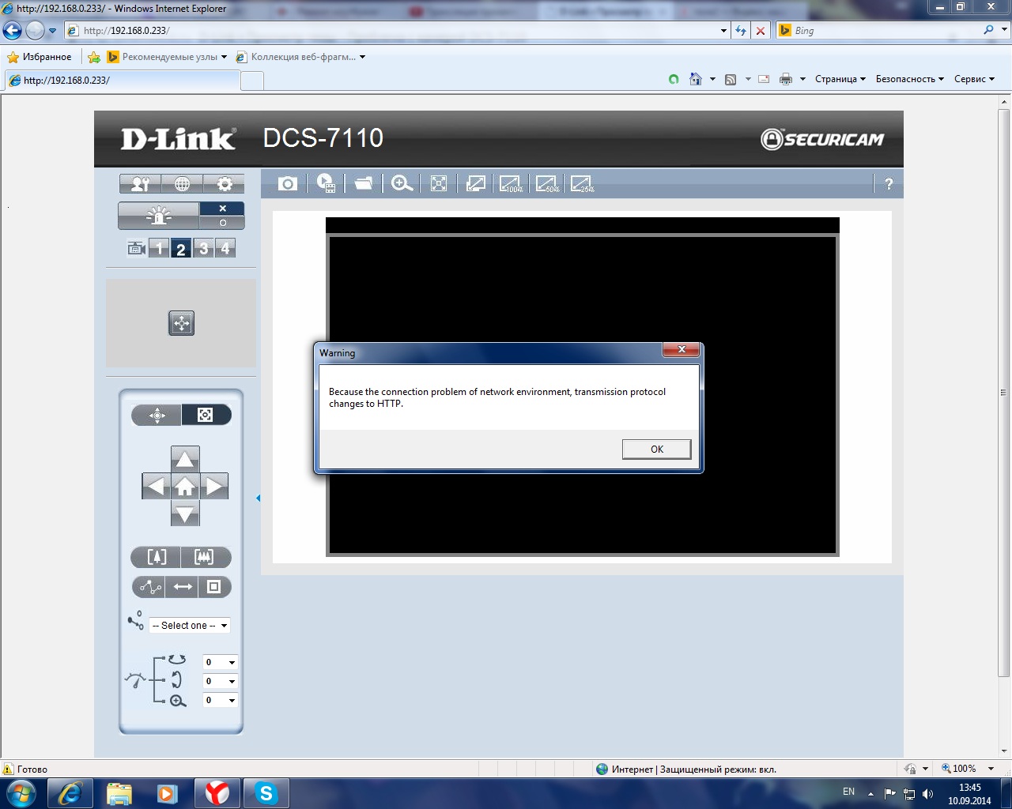1012x809 pixels.
Task: Open the Страница menu
Action: (840, 79)
